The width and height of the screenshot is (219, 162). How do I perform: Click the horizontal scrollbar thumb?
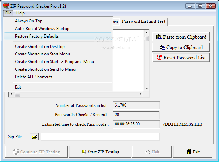click(18, 94)
